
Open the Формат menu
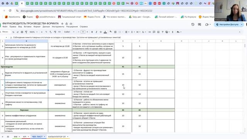coord(37,27)
